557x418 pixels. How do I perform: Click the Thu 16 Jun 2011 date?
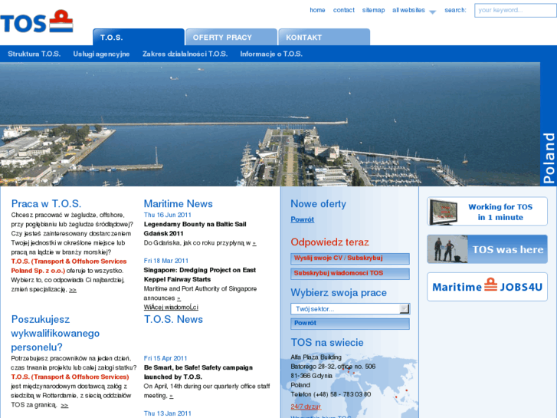(167, 216)
